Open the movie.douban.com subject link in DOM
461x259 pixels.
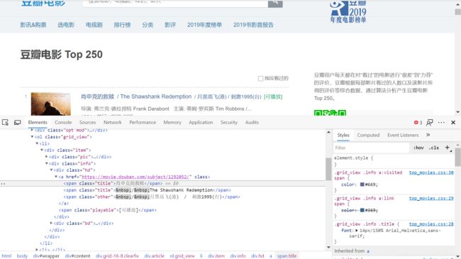tap(135, 177)
